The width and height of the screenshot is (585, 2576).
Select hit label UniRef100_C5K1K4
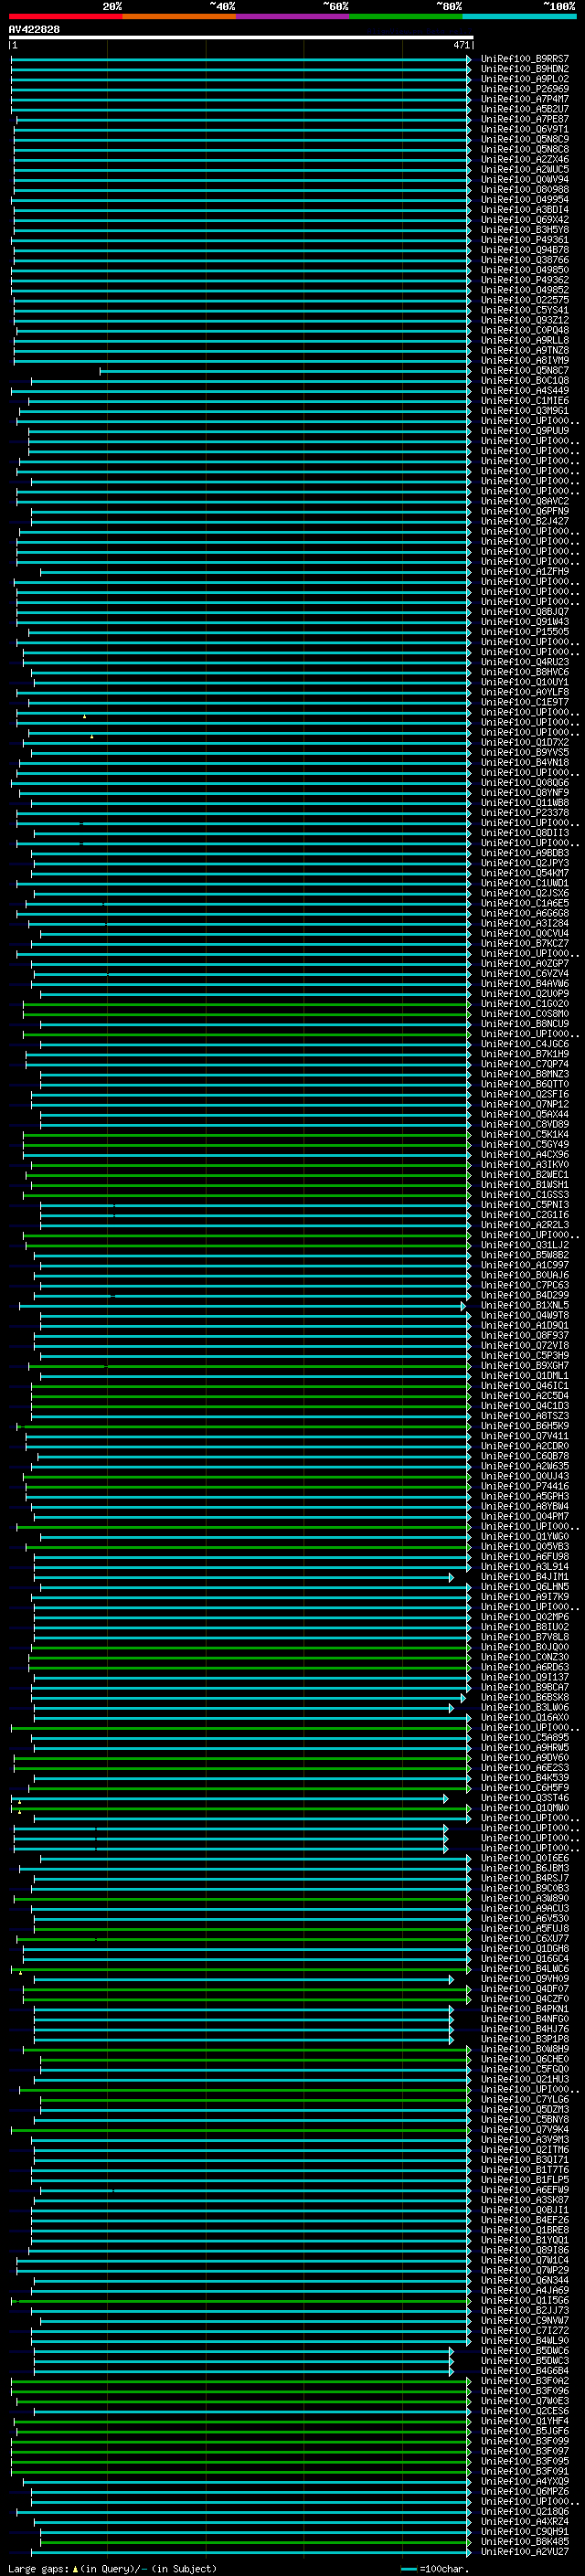524,1134
